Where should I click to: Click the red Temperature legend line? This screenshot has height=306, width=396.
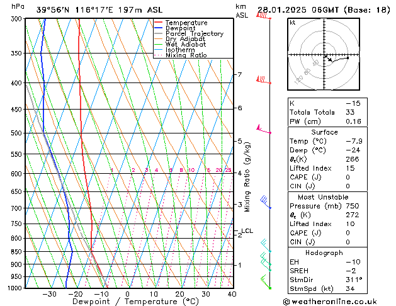[x=158, y=23]
